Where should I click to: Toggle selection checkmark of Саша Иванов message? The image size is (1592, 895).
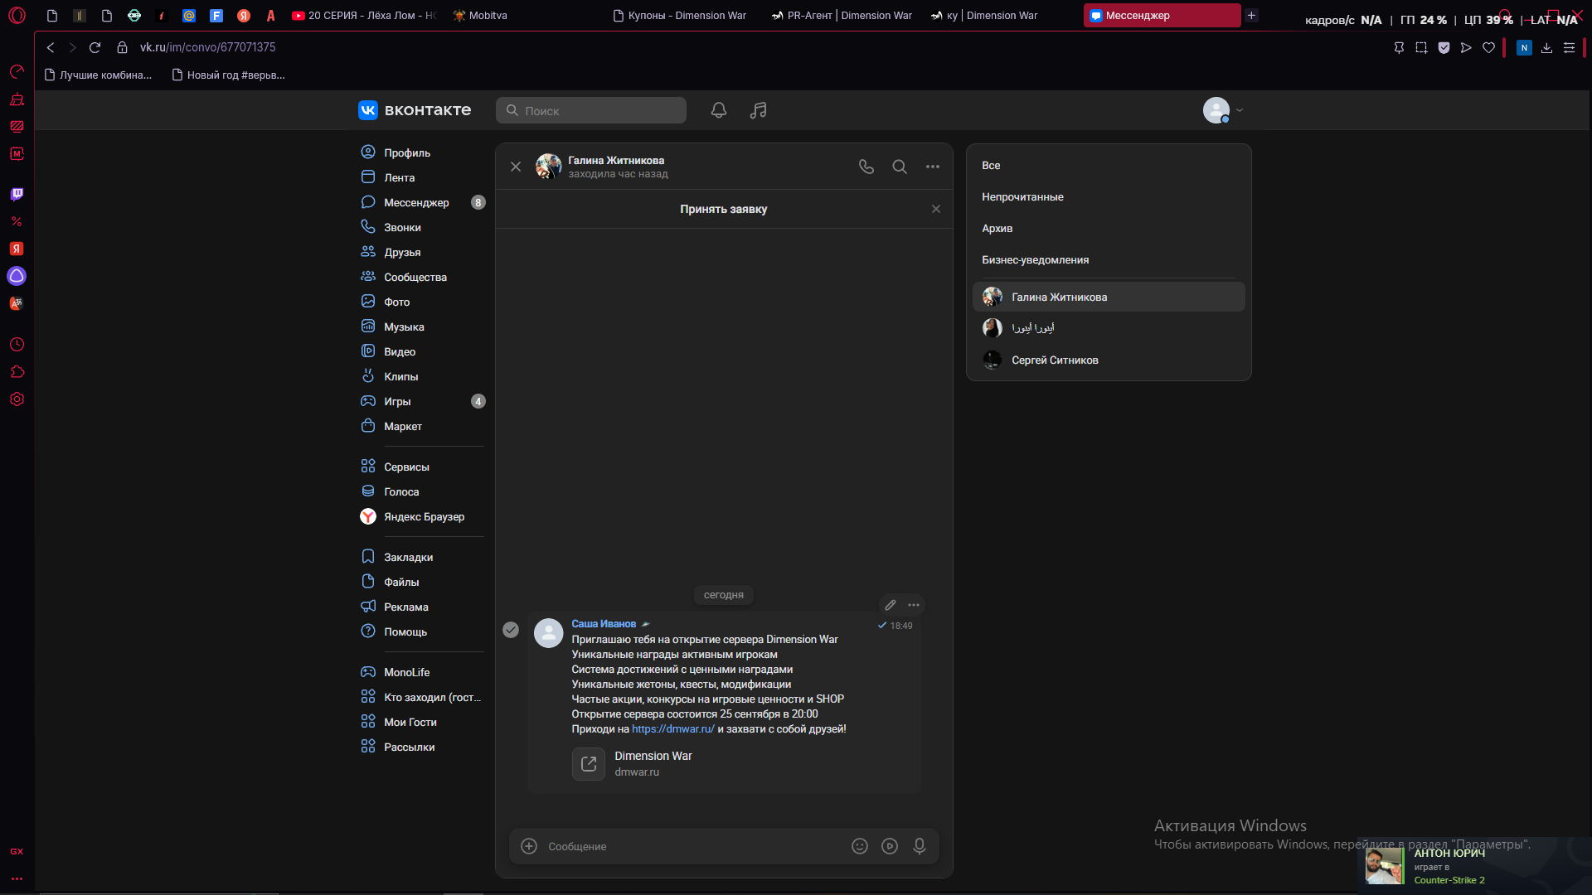tap(511, 630)
